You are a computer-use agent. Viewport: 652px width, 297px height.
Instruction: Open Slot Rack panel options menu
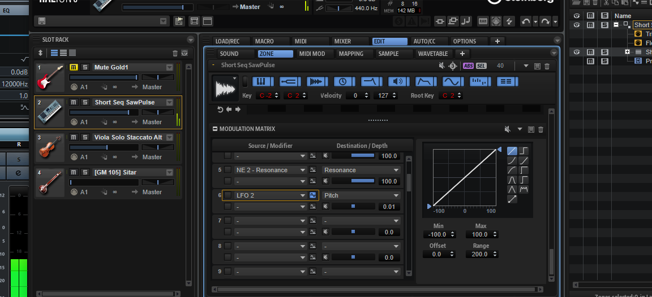191,40
